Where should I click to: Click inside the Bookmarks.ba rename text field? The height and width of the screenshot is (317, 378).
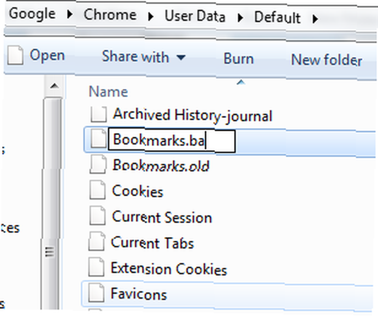pyautogui.click(x=172, y=140)
